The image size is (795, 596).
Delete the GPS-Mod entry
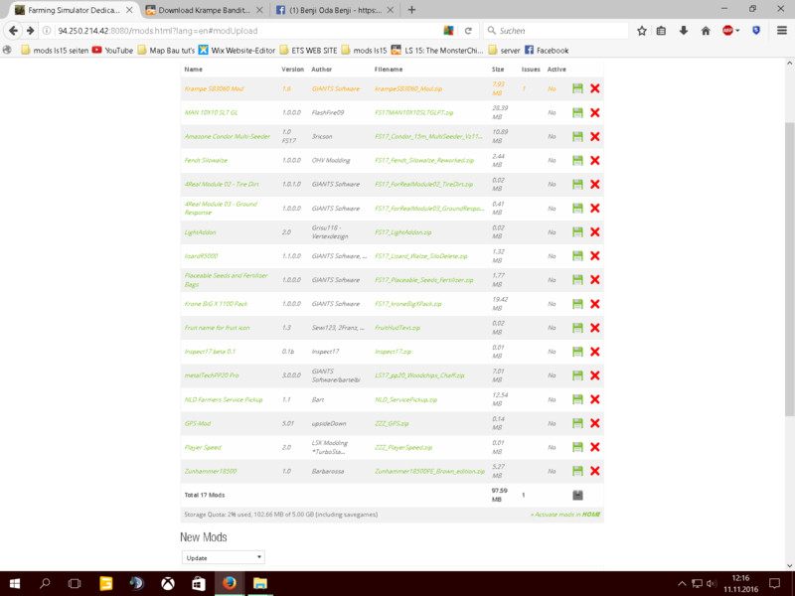coord(594,422)
